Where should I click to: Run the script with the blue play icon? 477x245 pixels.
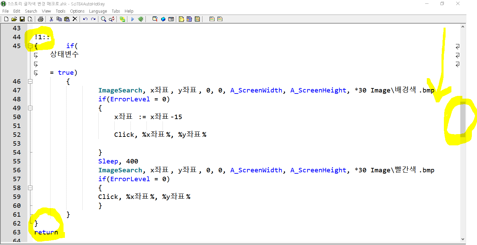[132, 19]
